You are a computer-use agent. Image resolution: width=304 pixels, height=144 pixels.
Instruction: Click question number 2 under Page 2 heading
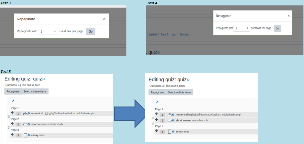[18, 124]
